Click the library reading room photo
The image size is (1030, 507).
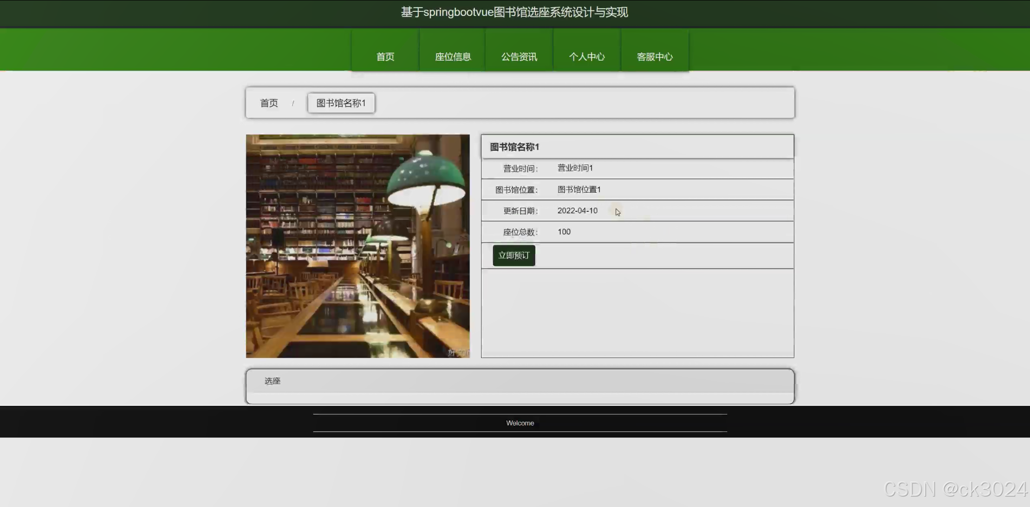pyautogui.click(x=358, y=246)
